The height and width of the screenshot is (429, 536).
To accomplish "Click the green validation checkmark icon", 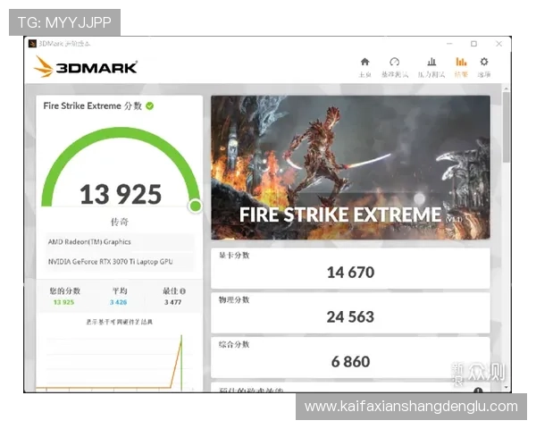I will pyautogui.click(x=150, y=106).
